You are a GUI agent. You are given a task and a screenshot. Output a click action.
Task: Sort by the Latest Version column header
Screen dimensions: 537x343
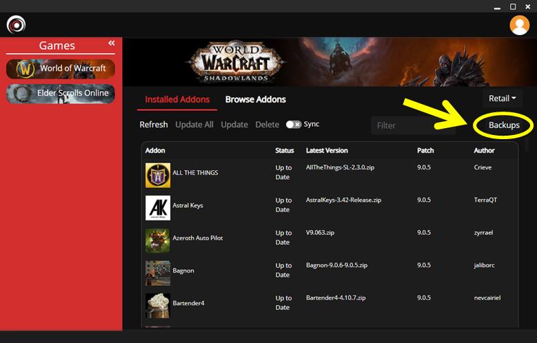[327, 151]
